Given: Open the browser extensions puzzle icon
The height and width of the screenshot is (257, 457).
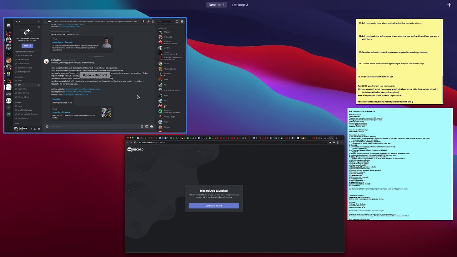Looking at the screenshot, I should pyautogui.click(x=330, y=142).
